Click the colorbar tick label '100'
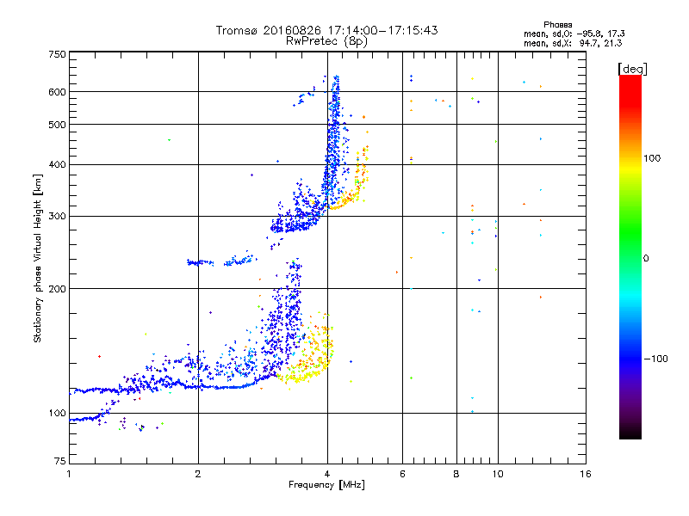The height and width of the screenshot is (516, 689). [x=652, y=158]
